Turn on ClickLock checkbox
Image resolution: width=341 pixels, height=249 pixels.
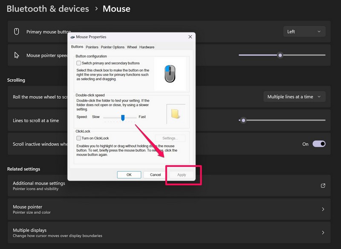(78, 138)
